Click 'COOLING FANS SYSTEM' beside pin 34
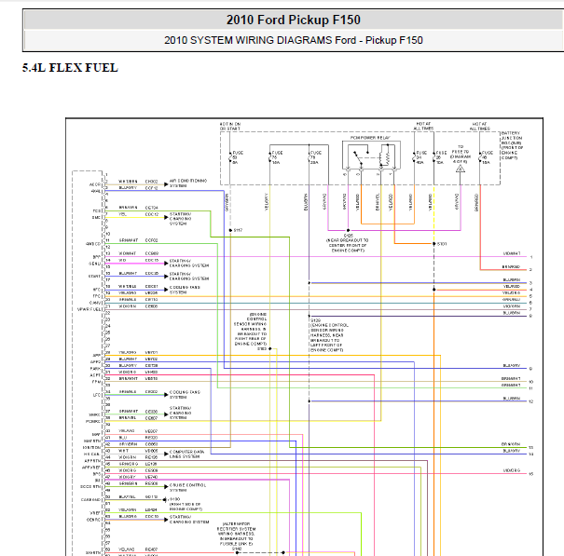564x556 pixels. click(185, 395)
